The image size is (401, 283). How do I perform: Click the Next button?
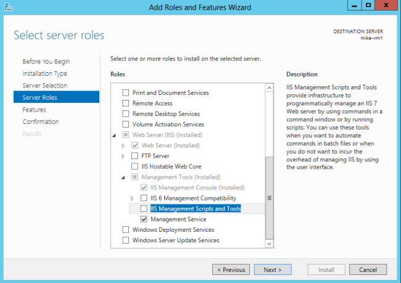pos(273,269)
